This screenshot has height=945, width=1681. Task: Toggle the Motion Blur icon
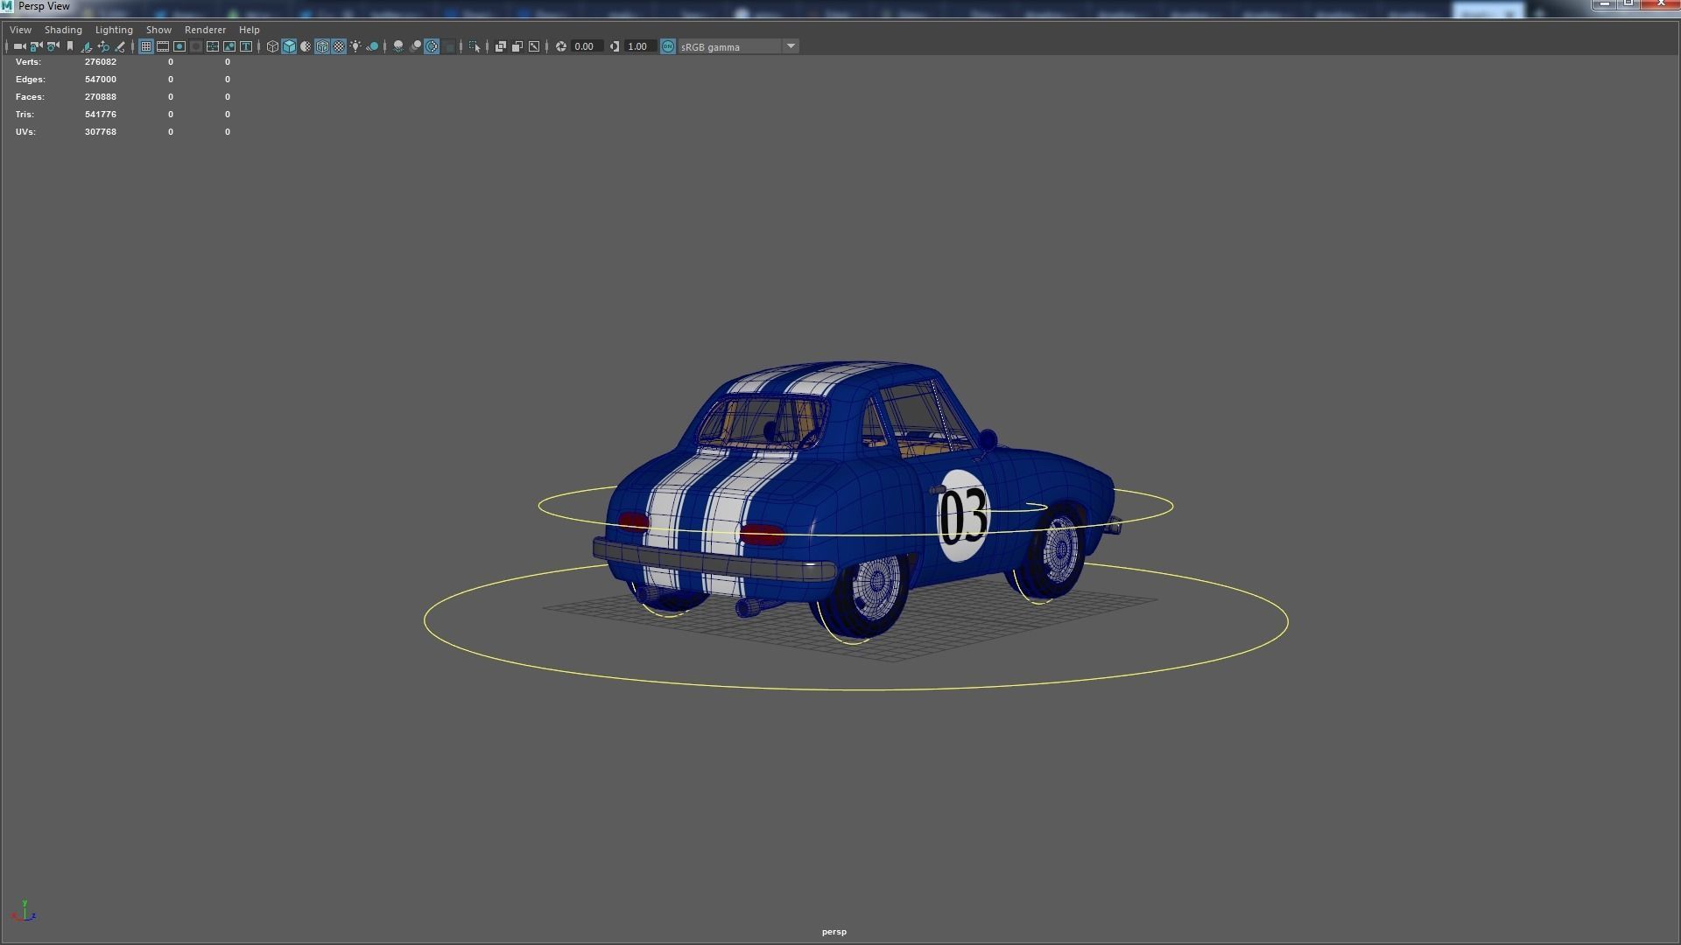(x=416, y=46)
